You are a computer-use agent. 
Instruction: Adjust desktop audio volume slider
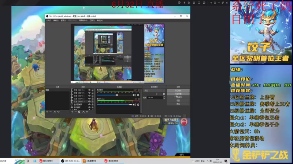pyautogui.click(x=114, y=95)
